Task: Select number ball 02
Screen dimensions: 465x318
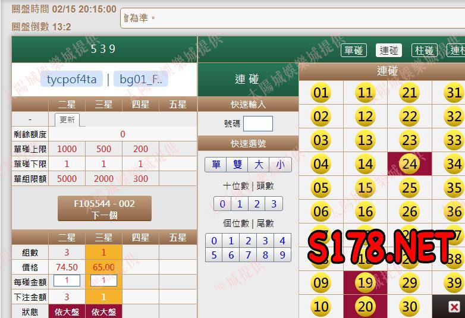Action: coord(321,117)
